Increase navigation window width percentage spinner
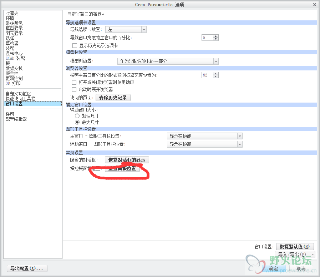The width and height of the screenshot is (320, 277). pyautogui.click(x=216, y=36)
